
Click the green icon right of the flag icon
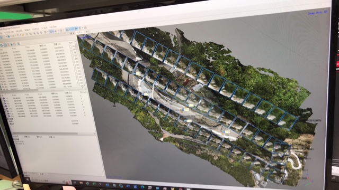point(80,28)
